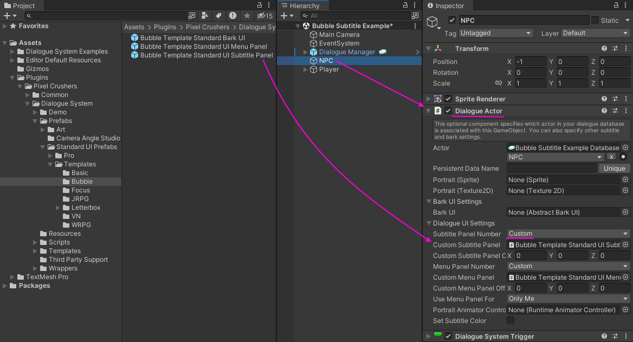Viewport: 633px width, 342px height.
Task: Open scene options menu for Bubble Subtitle Example
Action: click(x=415, y=26)
